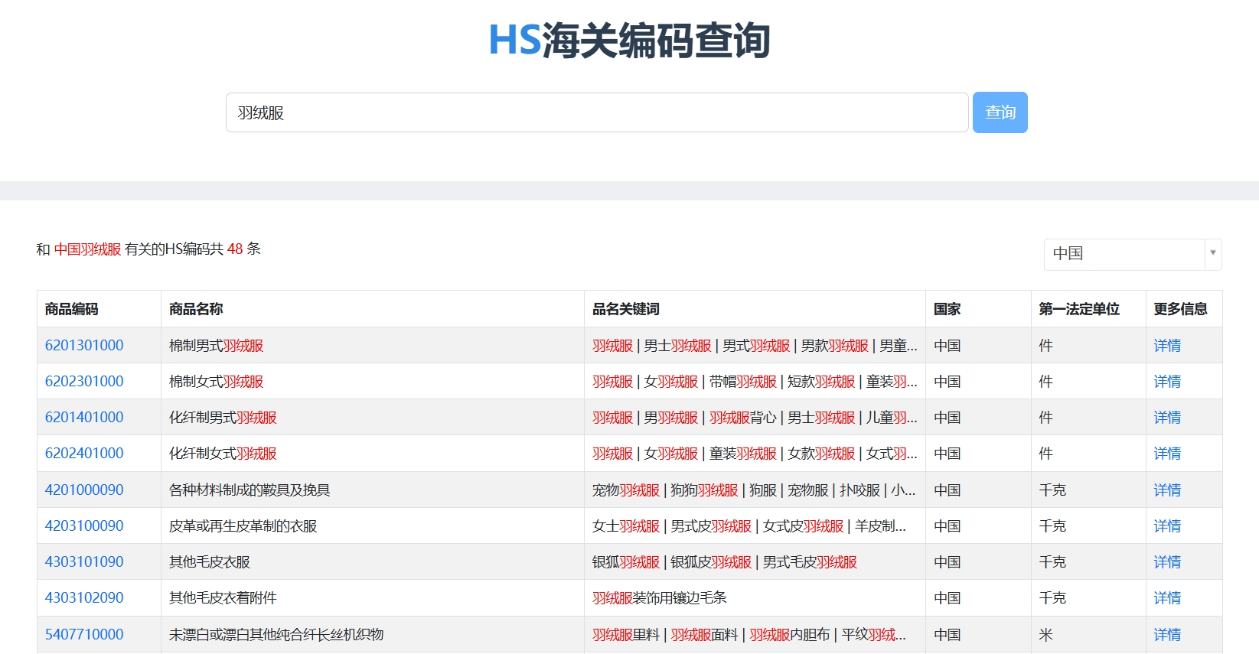
Task: Click the HS海关编码查询 title logo
Action: [629, 41]
